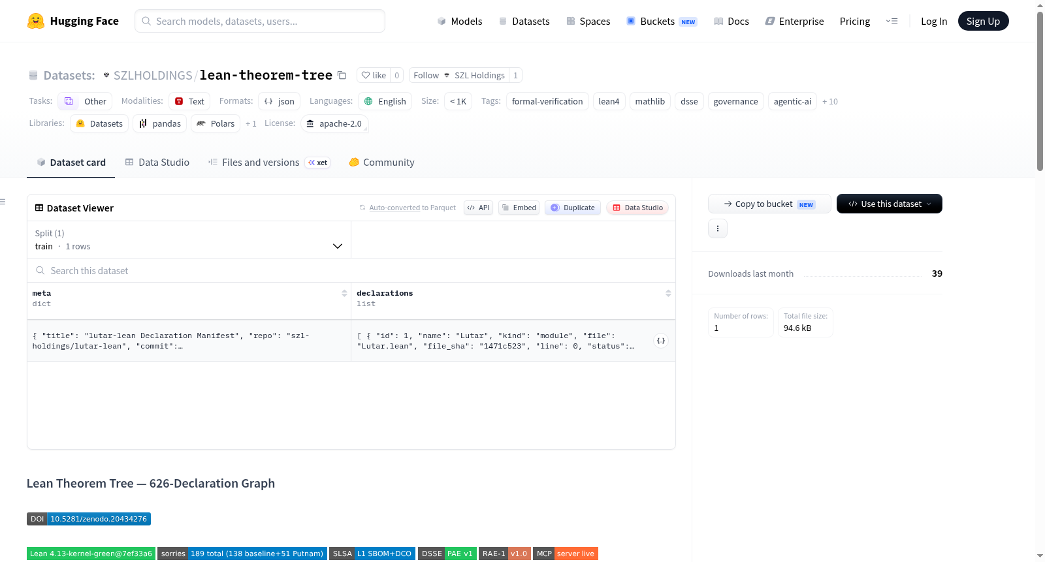This screenshot has height=562, width=1045.
Task: Open Files and versions tab
Action: [268, 163]
